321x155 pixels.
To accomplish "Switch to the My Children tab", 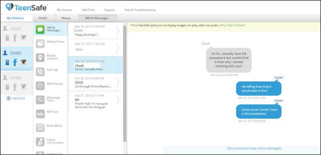I will click(15, 18).
